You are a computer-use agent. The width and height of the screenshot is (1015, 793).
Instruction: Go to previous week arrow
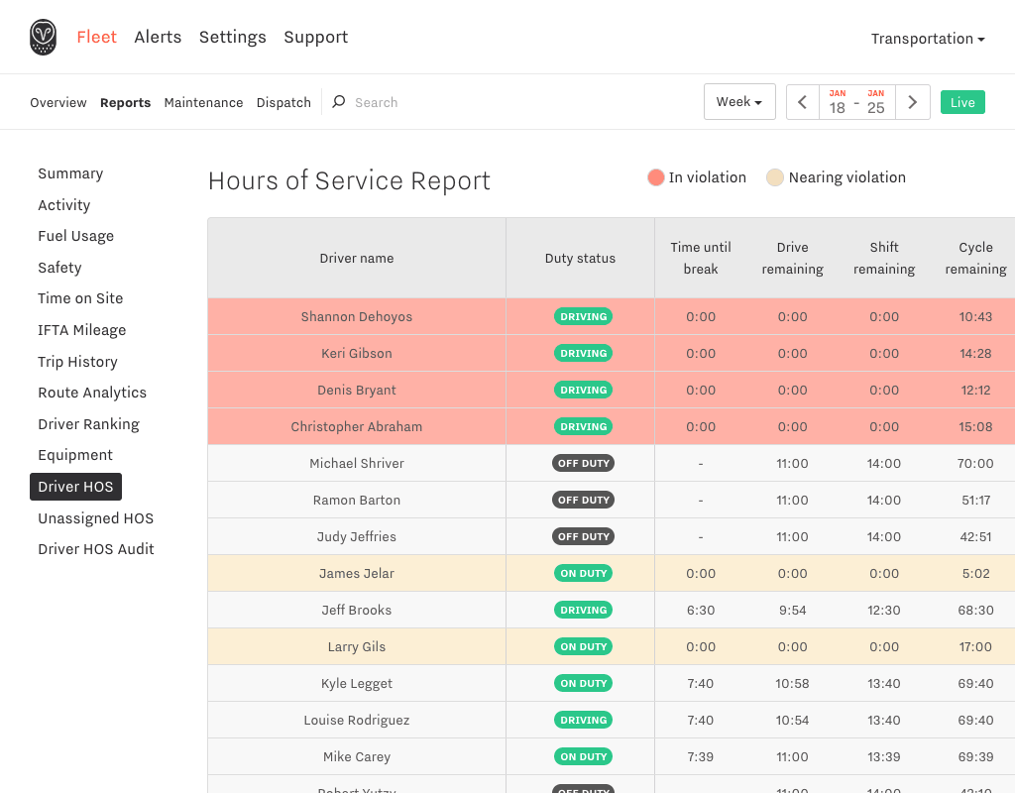click(x=803, y=102)
